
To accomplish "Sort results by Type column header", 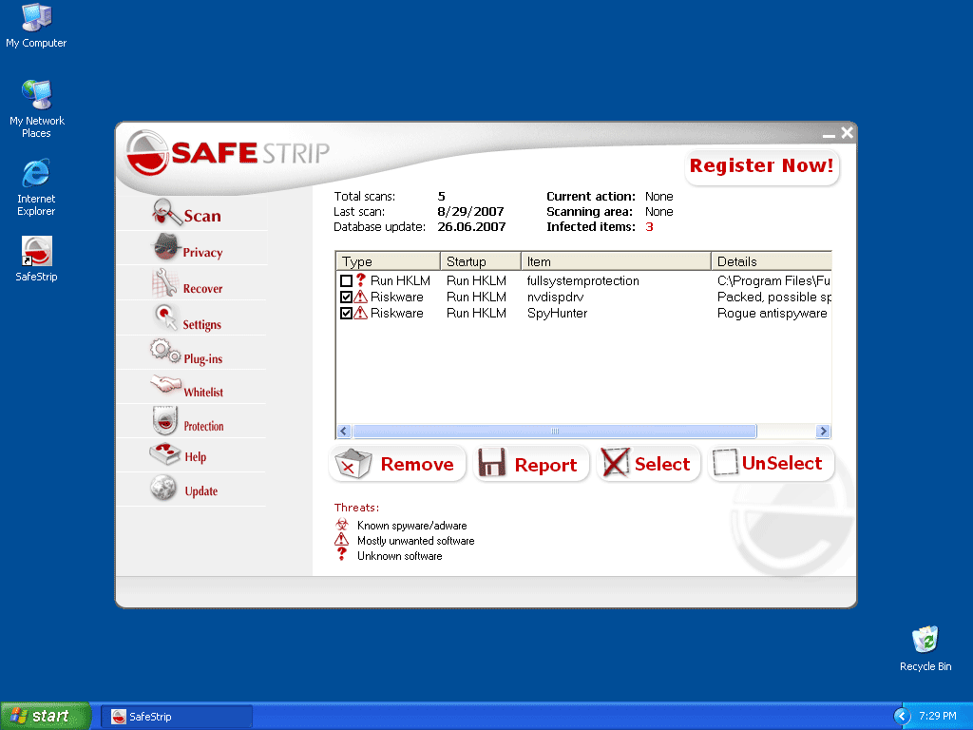I will tap(388, 261).
